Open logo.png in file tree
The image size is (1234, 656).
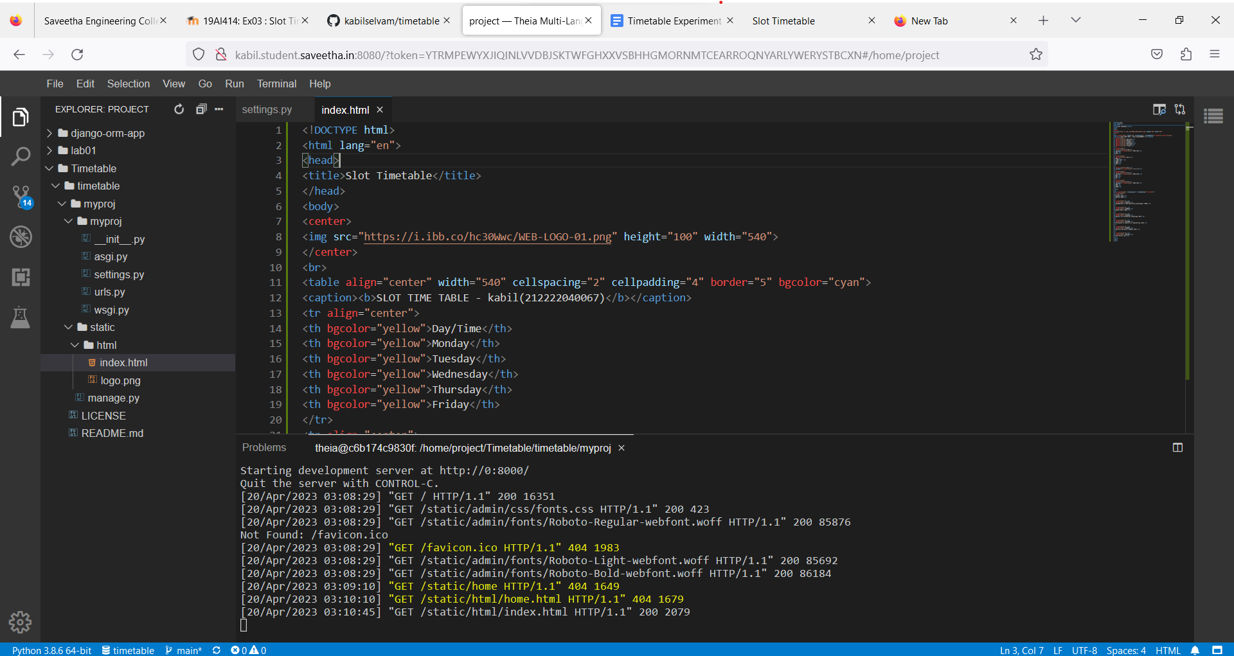click(120, 380)
